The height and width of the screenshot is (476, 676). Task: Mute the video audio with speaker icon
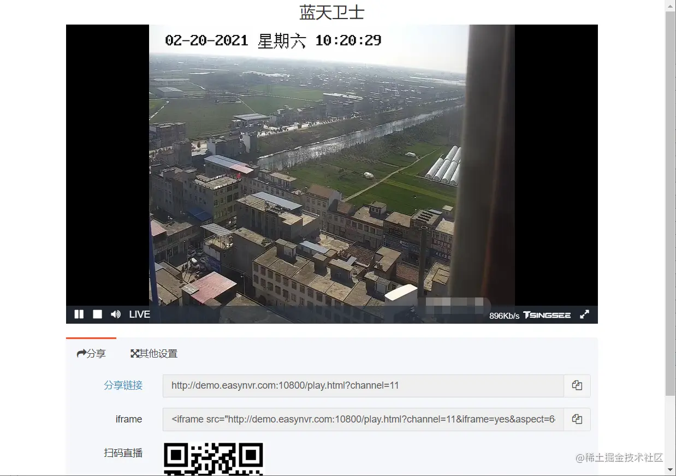click(115, 314)
